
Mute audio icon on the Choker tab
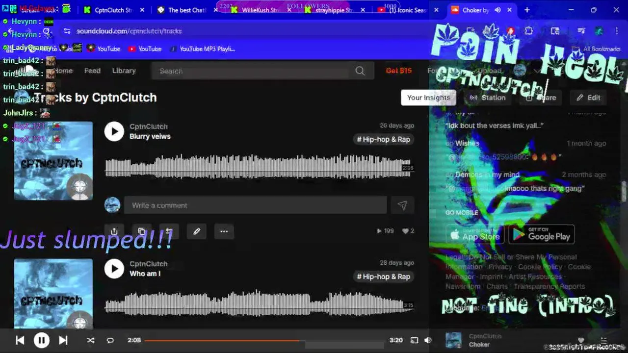pos(498,10)
